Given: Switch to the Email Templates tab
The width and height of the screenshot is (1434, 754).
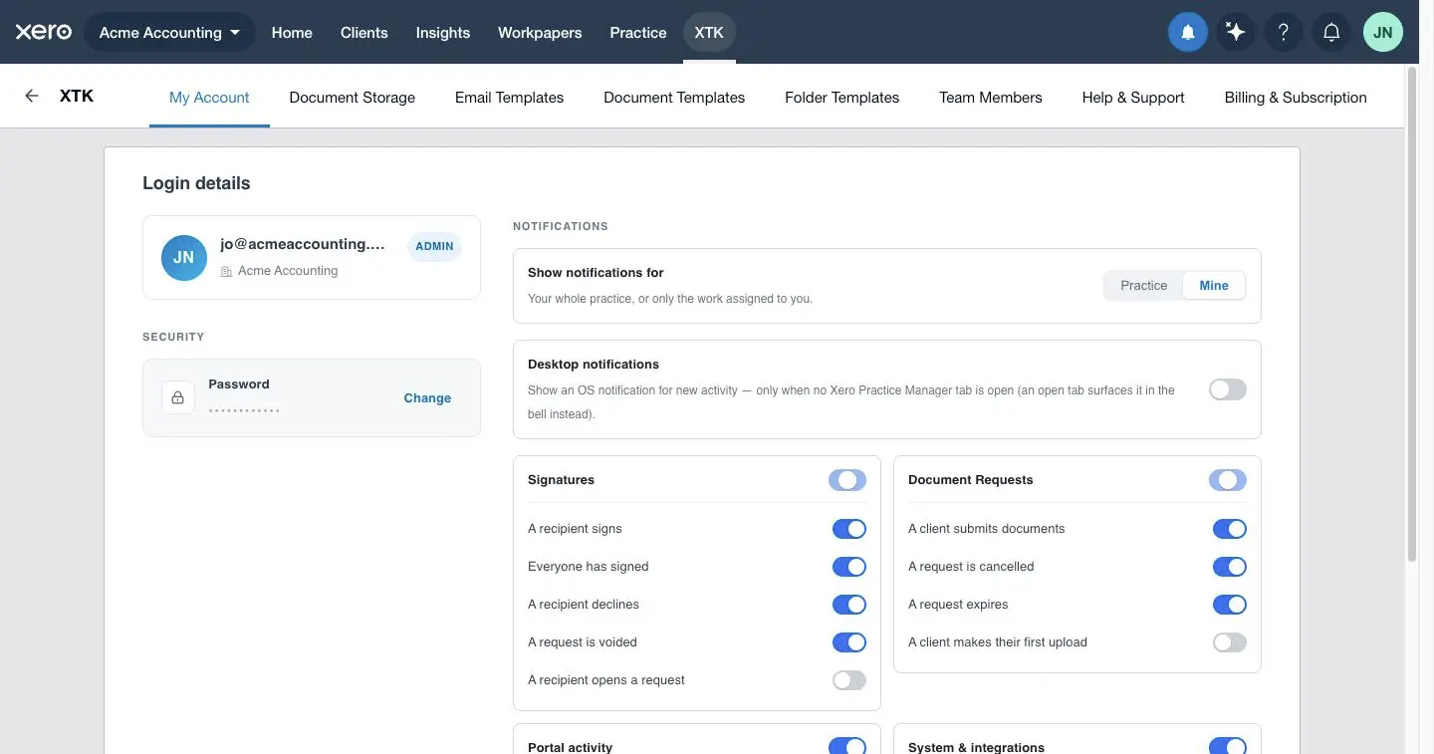Looking at the screenshot, I should 510,98.
